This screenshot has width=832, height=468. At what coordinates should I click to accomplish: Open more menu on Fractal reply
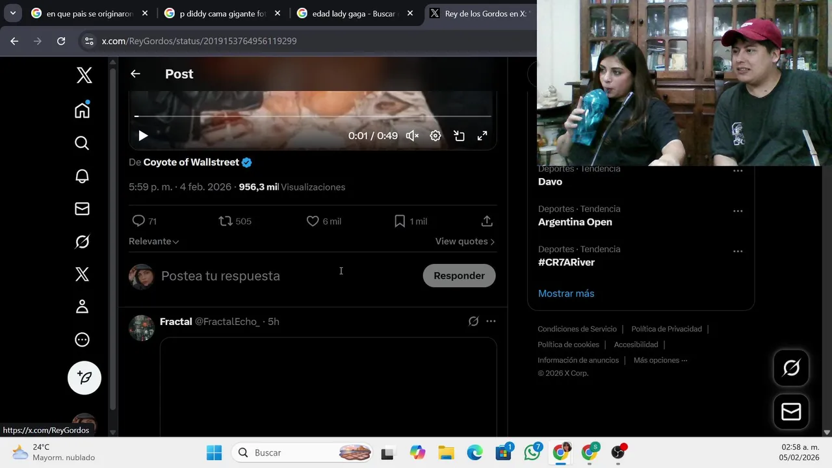(491, 321)
